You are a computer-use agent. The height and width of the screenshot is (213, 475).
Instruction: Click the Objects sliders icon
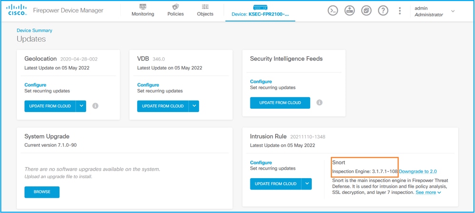[205, 7]
